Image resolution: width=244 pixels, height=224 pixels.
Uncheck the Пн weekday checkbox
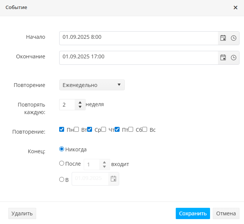pos(62,130)
